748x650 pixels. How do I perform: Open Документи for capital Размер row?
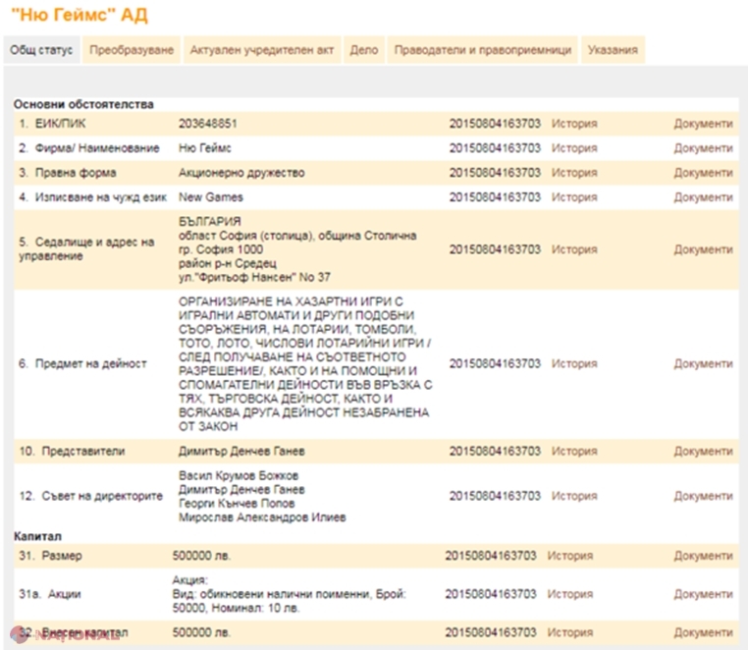point(703,556)
